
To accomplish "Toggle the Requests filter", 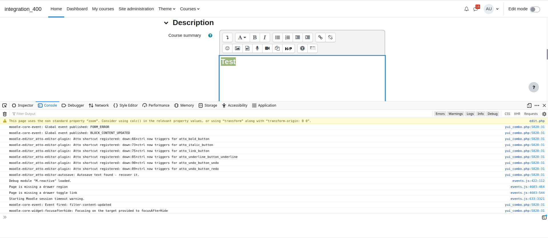I will [531, 114].
